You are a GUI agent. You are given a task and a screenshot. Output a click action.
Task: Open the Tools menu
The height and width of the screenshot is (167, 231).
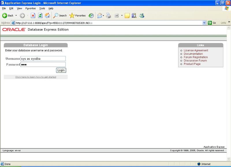click(42, 8)
